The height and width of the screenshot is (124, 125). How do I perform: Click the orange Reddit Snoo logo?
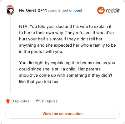coord(101,10)
